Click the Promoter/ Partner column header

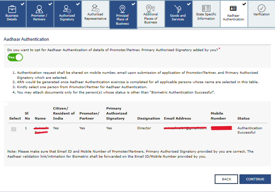point(89,116)
